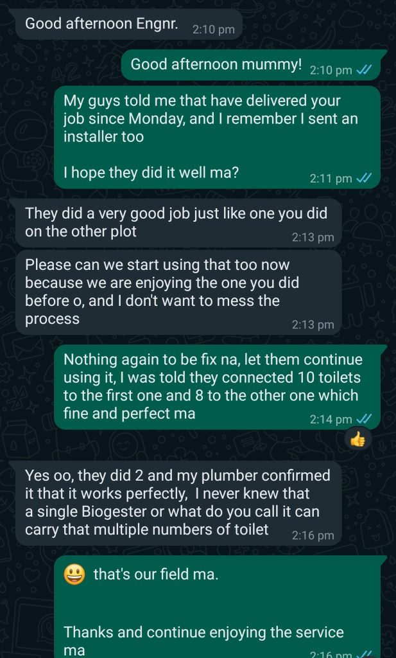Tap 'I hope they did it well ma?' line
Viewport: 396px width, 658px height.
click(151, 172)
